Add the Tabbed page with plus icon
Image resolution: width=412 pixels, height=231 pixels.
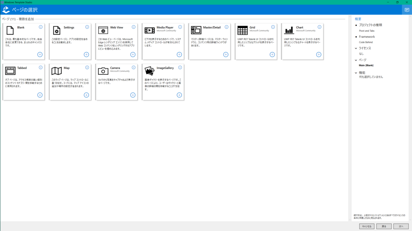(x=40, y=95)
